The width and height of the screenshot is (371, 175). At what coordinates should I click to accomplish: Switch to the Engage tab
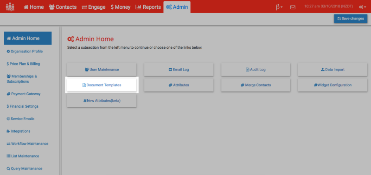pyautogui.click(x=94, y=7)
